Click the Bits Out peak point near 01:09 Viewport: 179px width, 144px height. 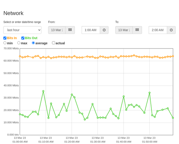point(43,91)
